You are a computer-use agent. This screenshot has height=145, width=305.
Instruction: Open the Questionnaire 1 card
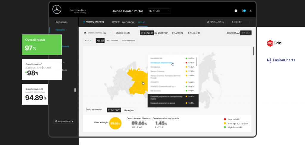[x=42, y=69]
